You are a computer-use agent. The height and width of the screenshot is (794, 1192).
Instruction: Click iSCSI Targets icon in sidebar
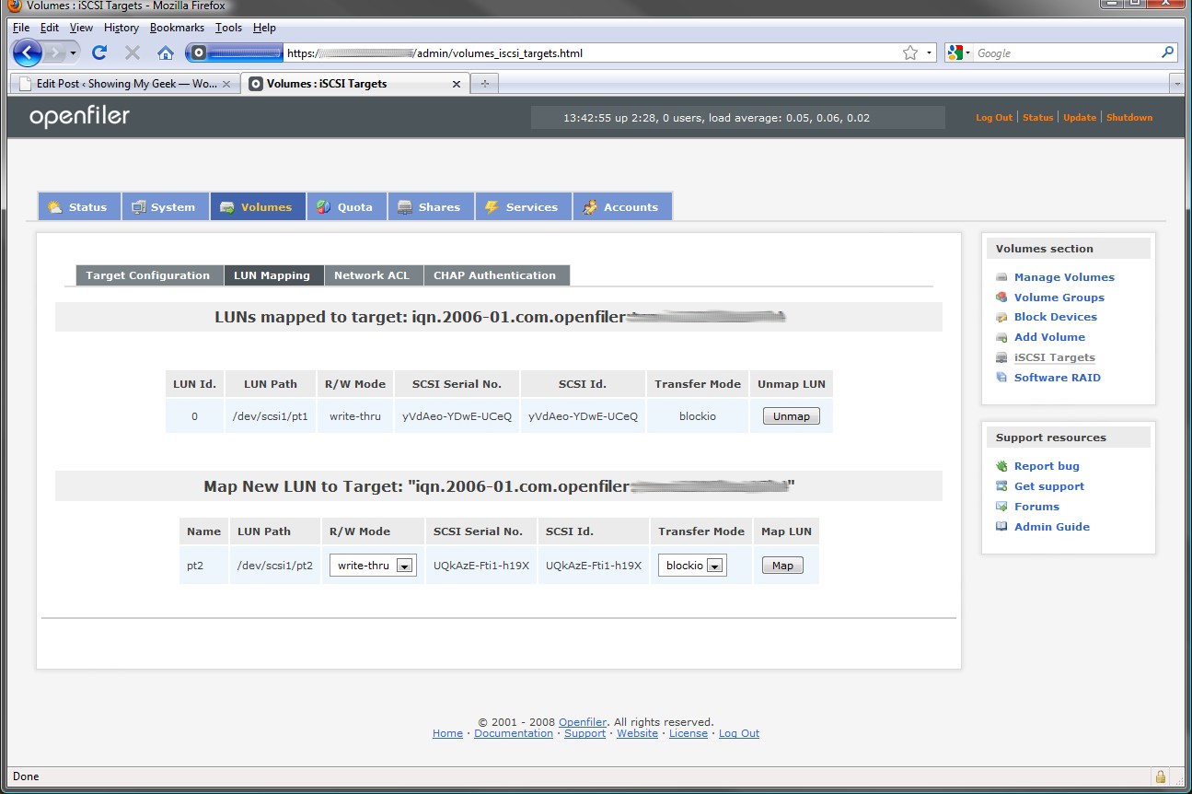pyautogui.click(x=1001, y=357)
